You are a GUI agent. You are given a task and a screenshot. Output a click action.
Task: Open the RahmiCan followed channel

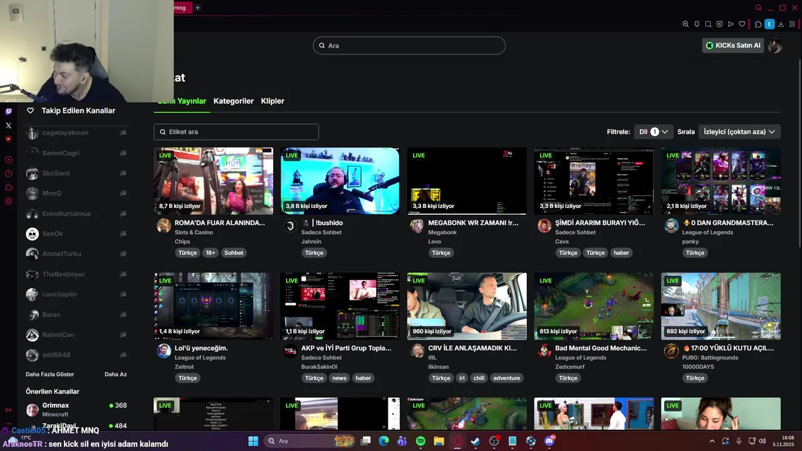(76, 334)
